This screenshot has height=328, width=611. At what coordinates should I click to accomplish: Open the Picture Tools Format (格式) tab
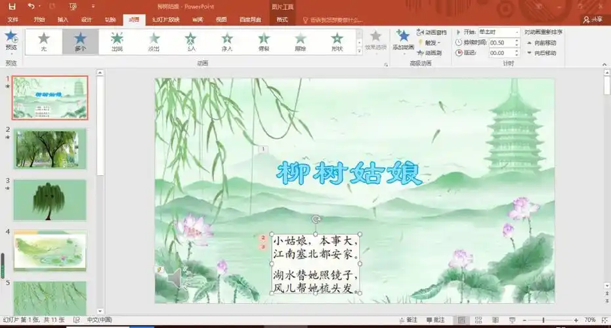[282, 20]
